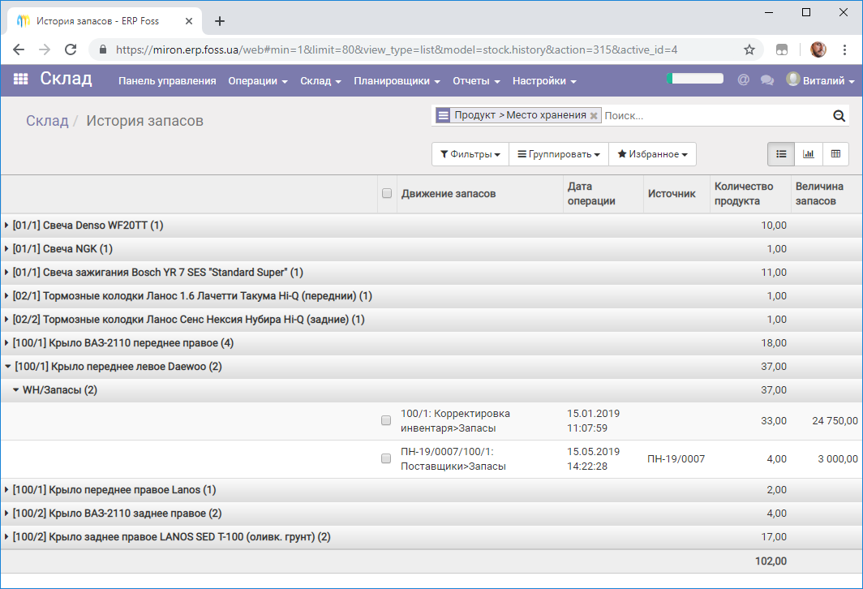Expand Крыло заднее правое LANOS SED T-100 group
Screen dimensions: 863x589
click(x=431, y=537)
